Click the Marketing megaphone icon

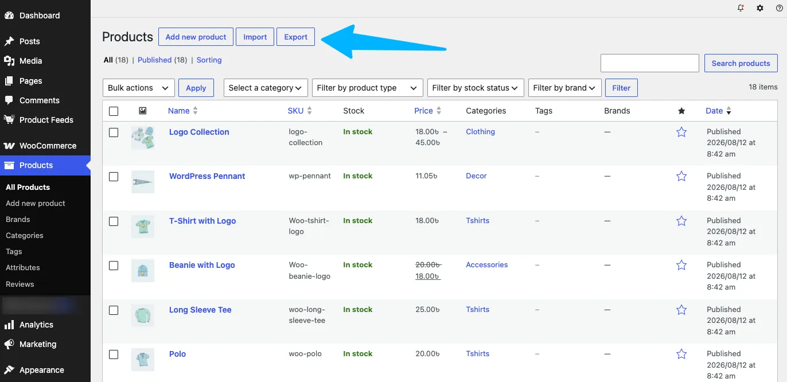(x=9, y=344)
